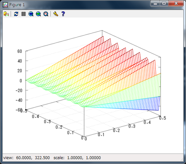Click the window resize grip in status bar

pos(182,160)
